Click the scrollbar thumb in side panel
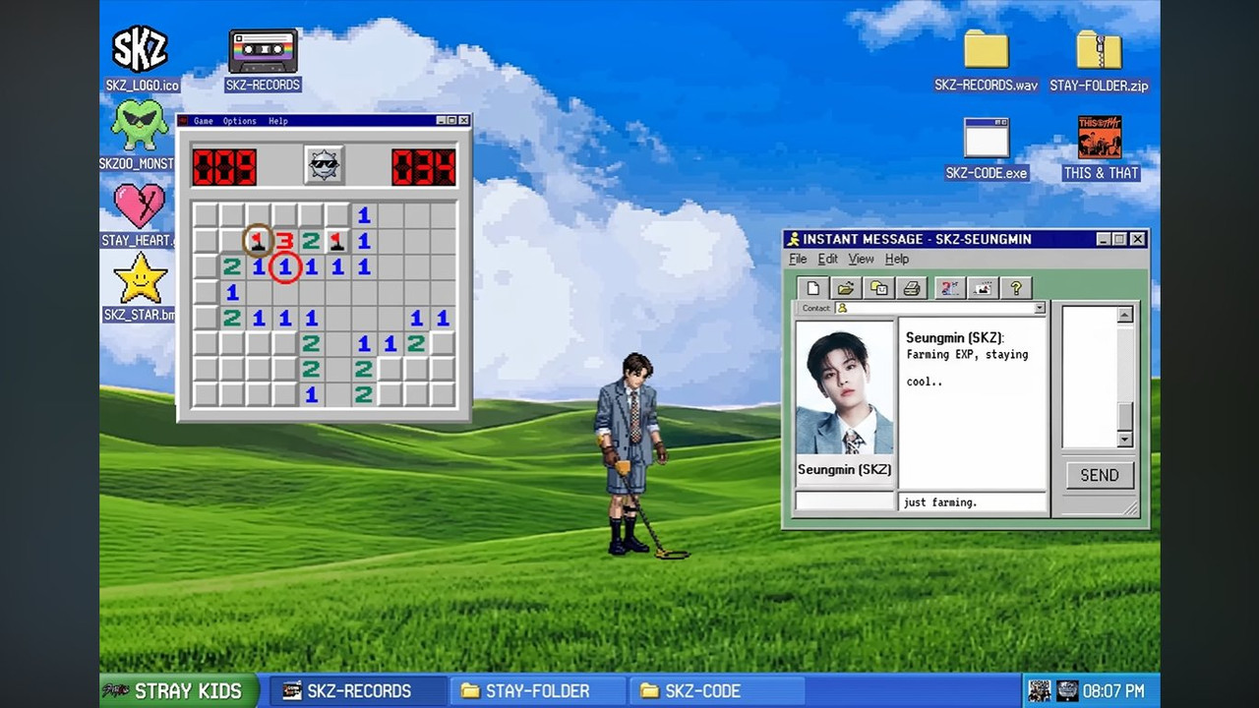 tap(1125, 416)
